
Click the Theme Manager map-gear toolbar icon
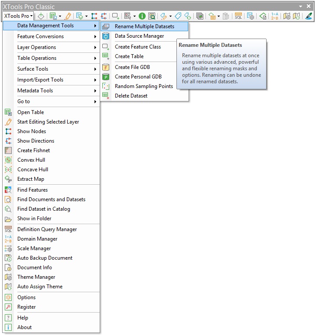(x=287, y=16)
